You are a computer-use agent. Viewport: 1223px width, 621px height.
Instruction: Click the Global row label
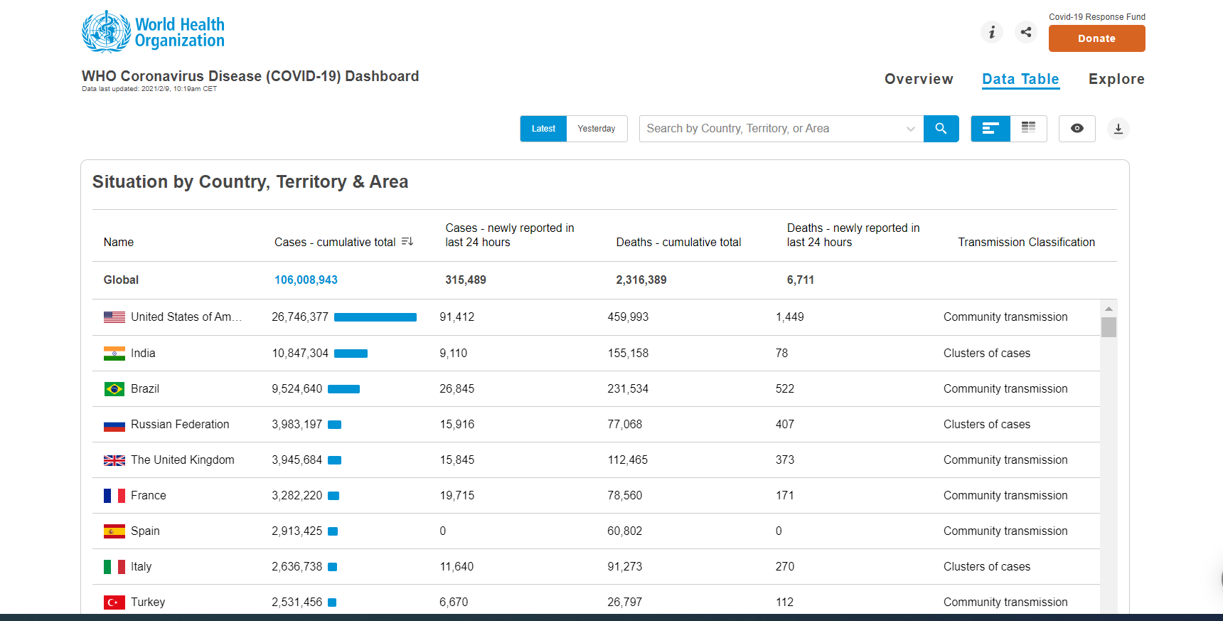(x=121, y=280)
